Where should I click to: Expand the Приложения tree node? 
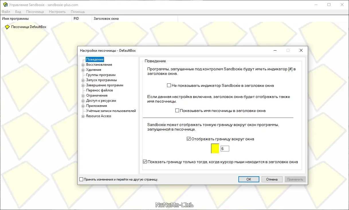(x=83, y=106)
